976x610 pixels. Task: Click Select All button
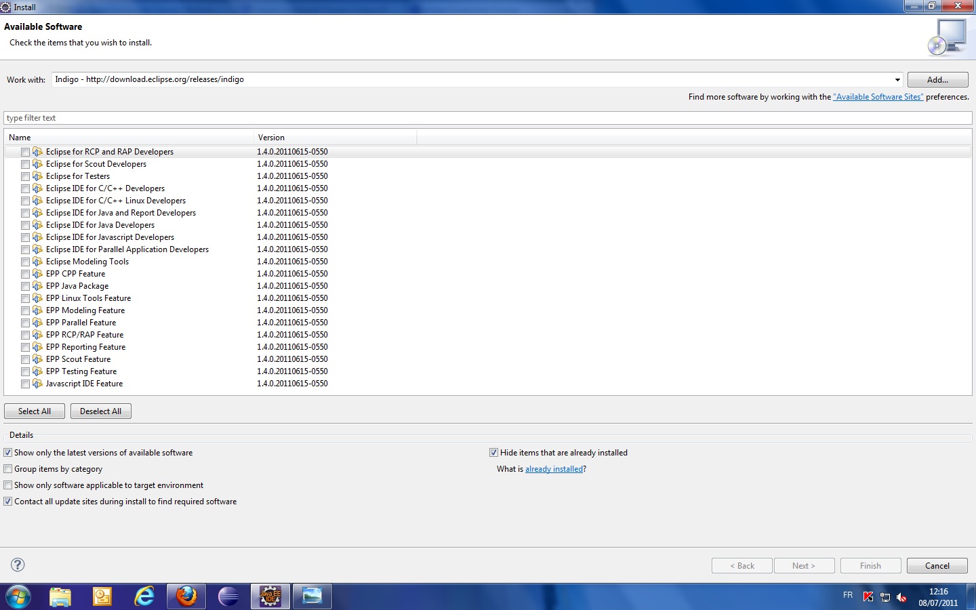tap(35, 411)
